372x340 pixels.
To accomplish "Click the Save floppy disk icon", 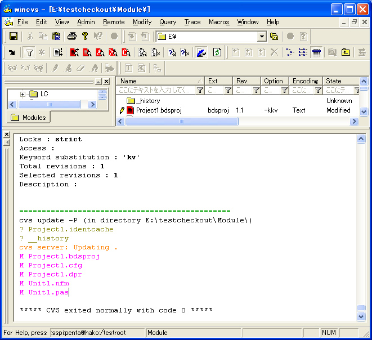I will [x=14, y=36].
